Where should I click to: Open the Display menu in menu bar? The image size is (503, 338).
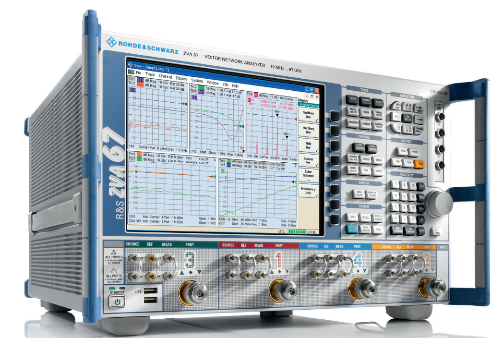[181, 78]
